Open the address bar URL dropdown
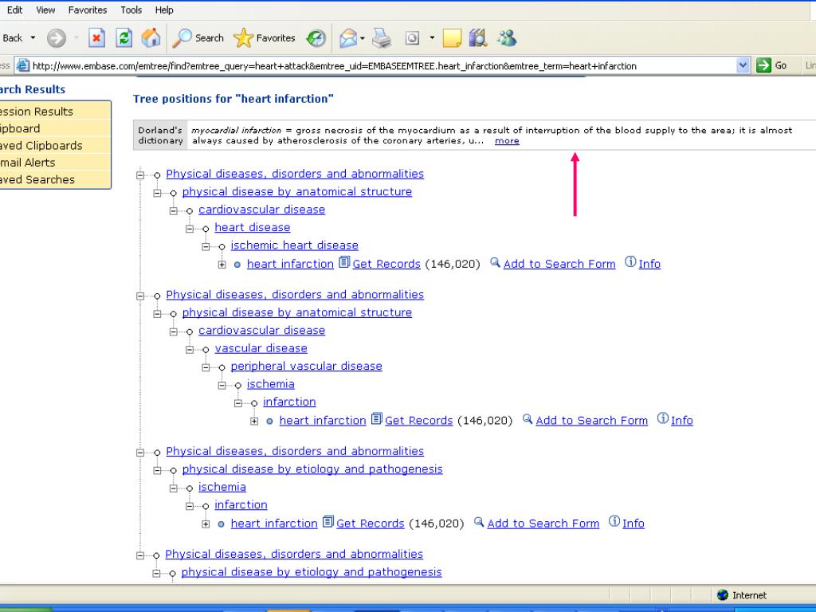 743,65
